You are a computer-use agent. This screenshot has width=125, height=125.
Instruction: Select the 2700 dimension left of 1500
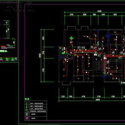coord(63,96)
